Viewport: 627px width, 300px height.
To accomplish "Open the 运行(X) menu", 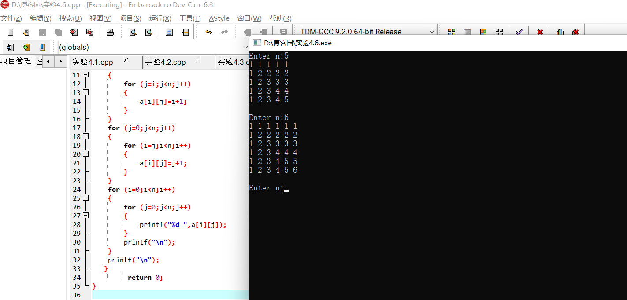I will 160,18.
